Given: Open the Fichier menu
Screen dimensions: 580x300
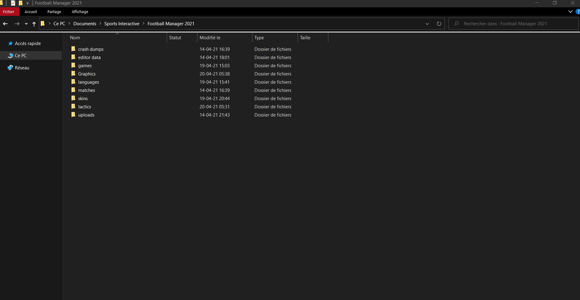Looking at the screenshot, I should point(9,12).
